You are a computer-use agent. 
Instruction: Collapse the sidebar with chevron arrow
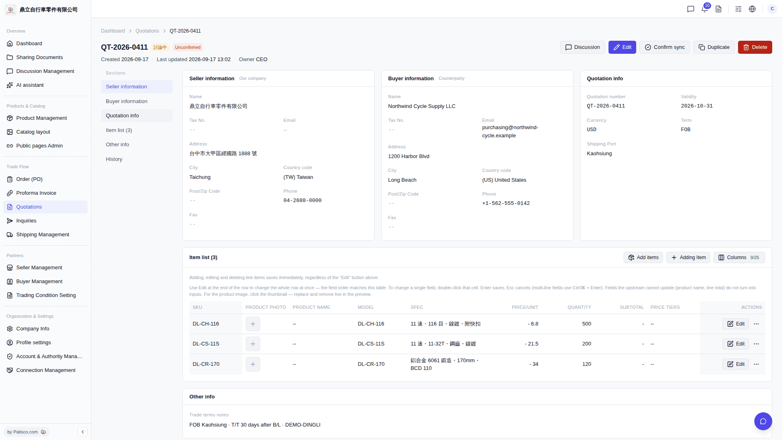point(83,432)
